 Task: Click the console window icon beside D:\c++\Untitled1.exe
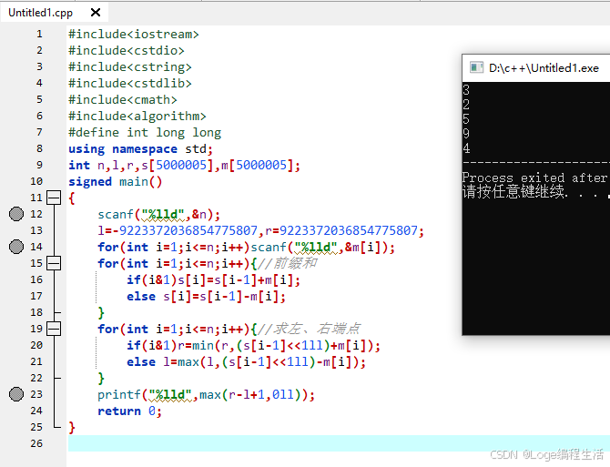(476, 67)
